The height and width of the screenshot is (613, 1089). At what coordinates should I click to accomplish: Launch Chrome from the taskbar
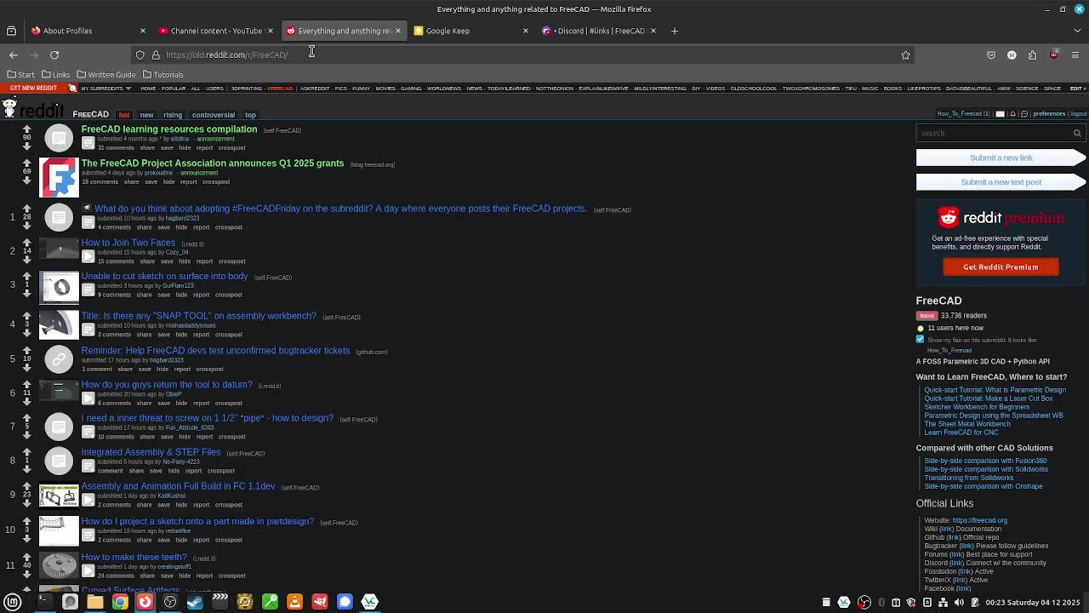pyautogui.click(x=120, y=602)
